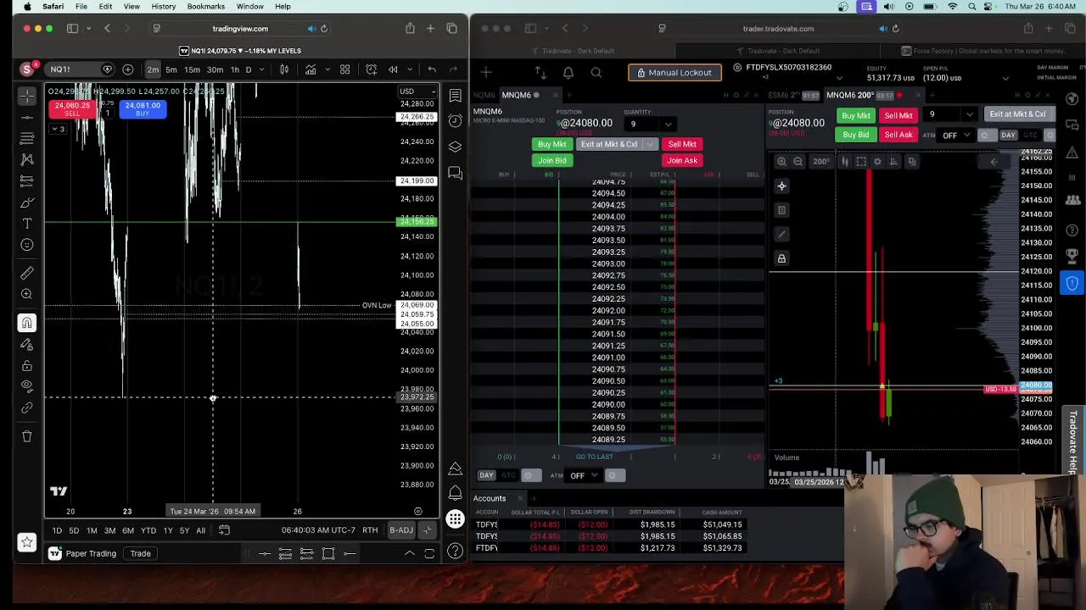Open candlestick chart type selector
The image size is (1086, 610).
coord(284,69)
